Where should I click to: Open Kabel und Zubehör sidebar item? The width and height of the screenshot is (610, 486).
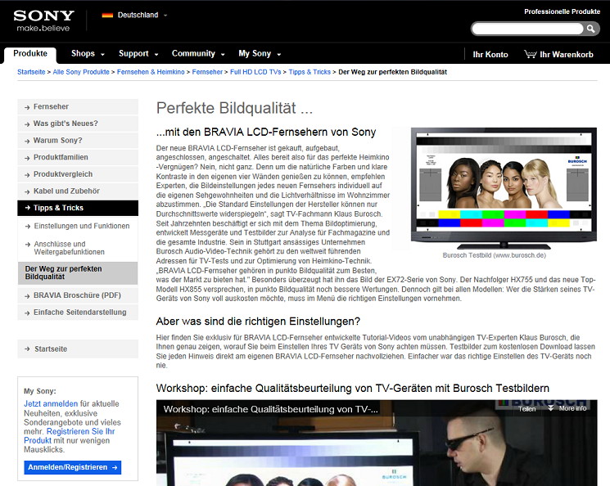click(x=78, y=191)
